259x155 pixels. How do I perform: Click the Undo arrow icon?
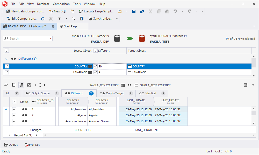(x=175, y=11)
